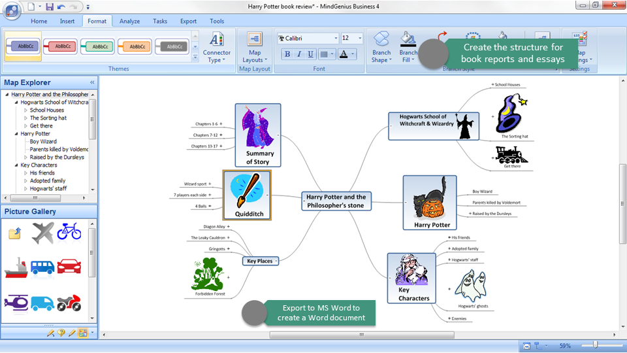Redo the last undone action
Viewport: 627px width, 353px height.
coord(72,7)
